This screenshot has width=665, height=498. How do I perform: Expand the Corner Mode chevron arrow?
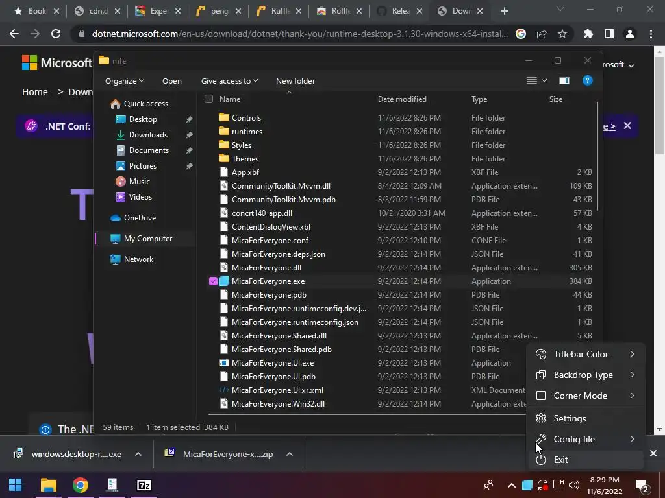coord(633,396)
